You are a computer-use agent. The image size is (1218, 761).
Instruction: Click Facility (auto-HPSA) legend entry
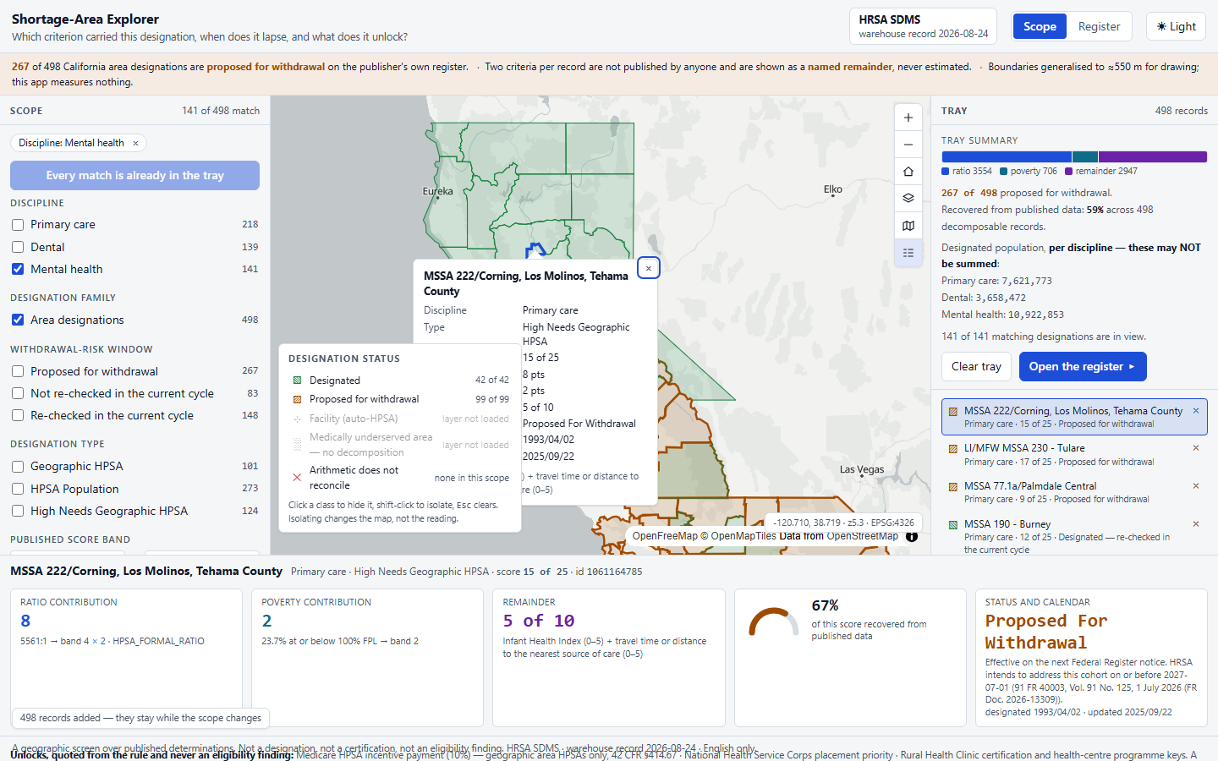point(400,419)
